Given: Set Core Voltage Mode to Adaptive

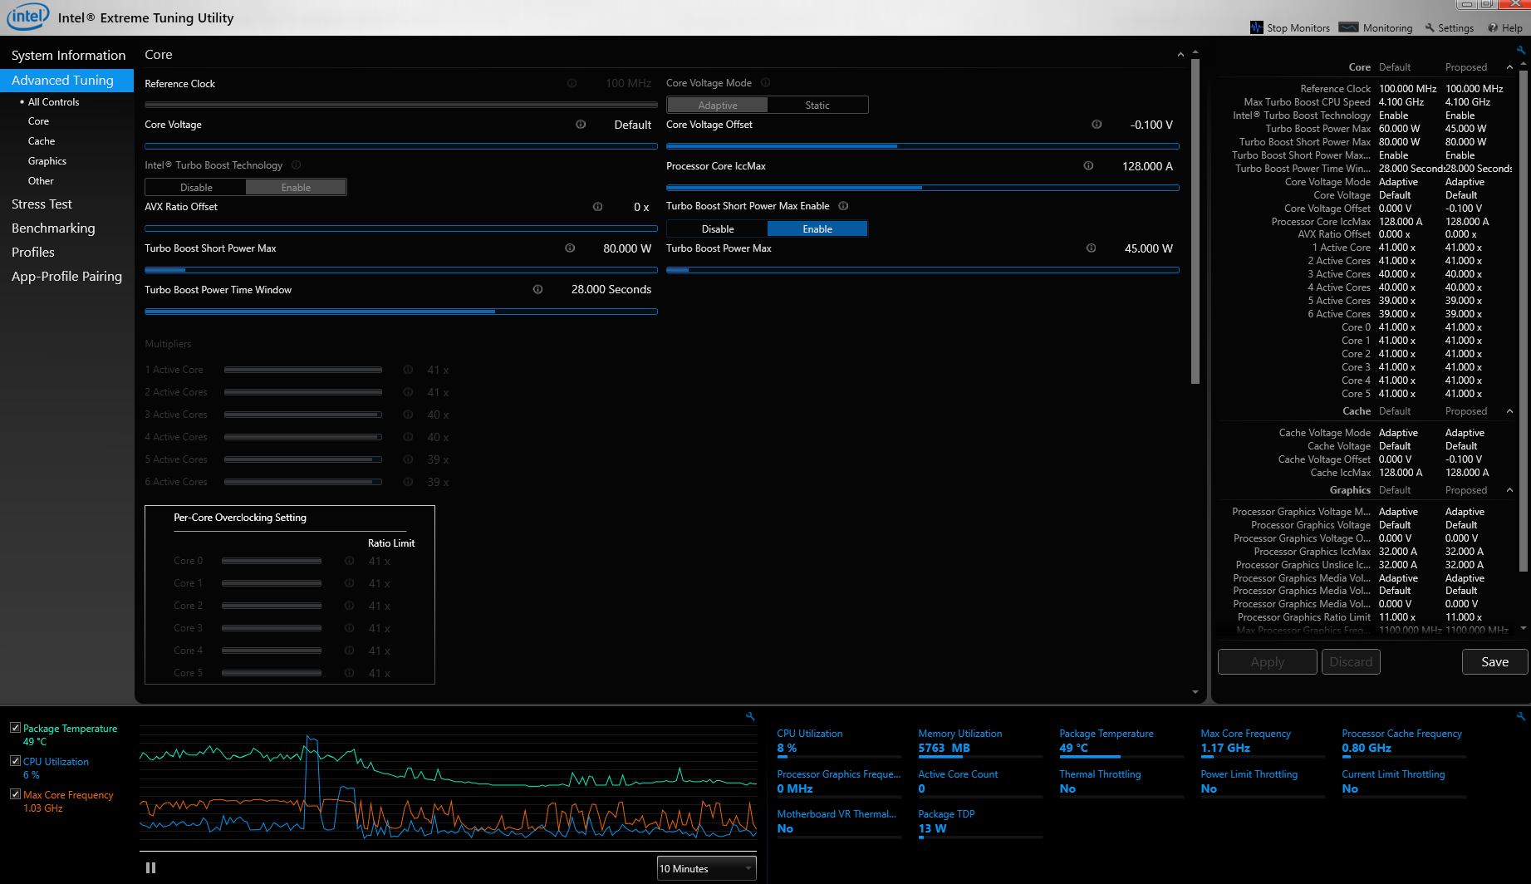Looking at the screenshot, I should 717,106.
